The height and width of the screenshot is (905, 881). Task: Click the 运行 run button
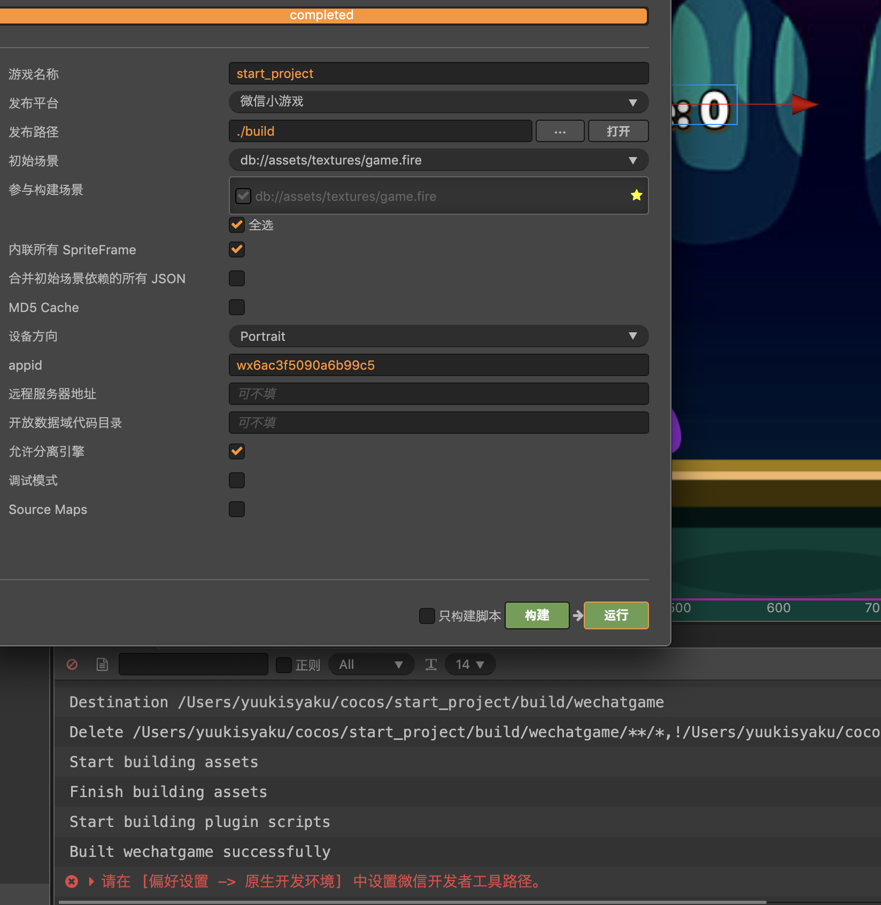[616, 615]
